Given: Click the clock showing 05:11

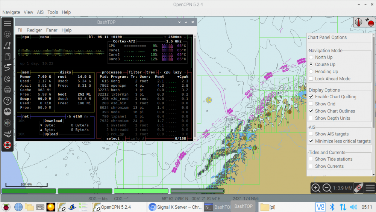Looking at the screenshot, I should (x=367, y=207).
